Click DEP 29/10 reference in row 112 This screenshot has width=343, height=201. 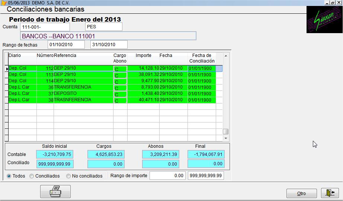83,68
